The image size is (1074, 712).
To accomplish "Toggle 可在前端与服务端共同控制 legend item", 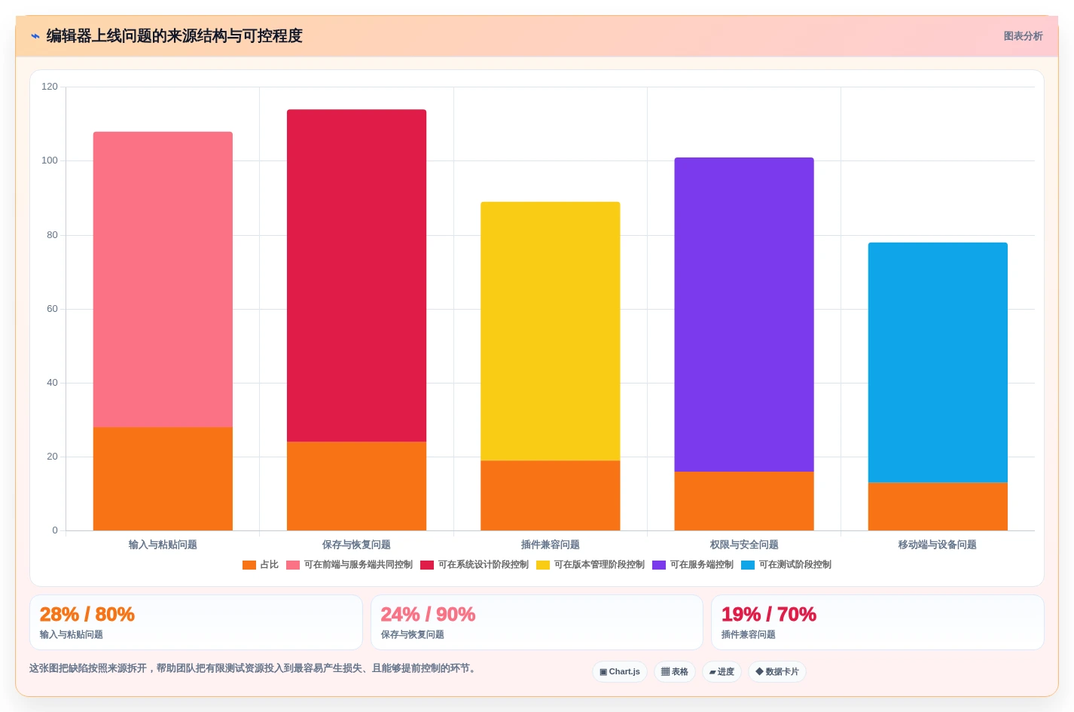I will [349, 565].
